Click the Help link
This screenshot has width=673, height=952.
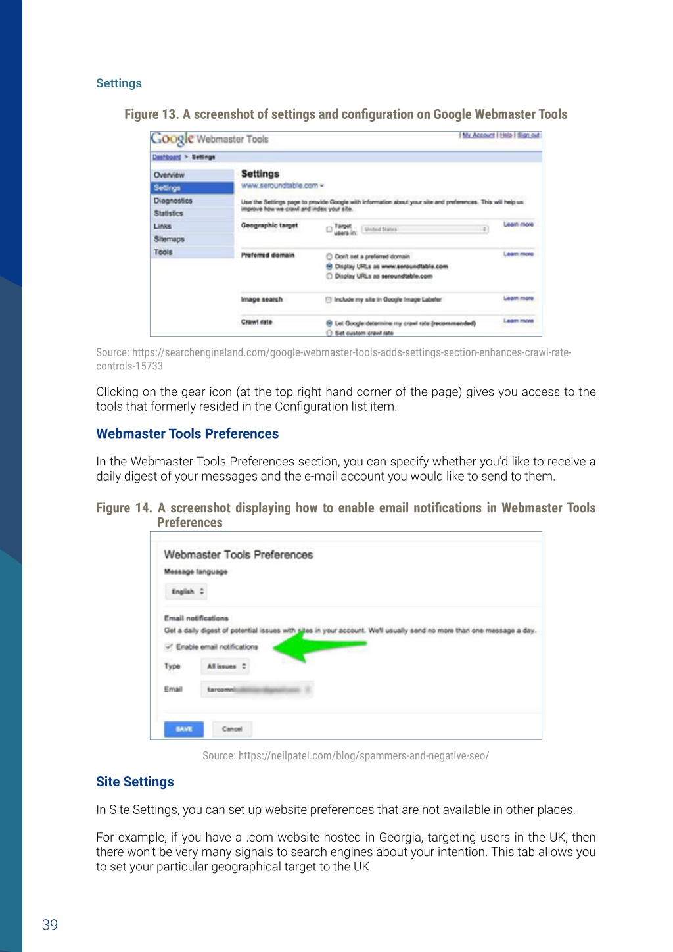[505, 135]
